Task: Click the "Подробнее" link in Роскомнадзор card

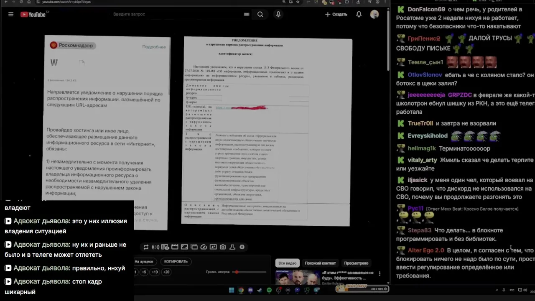Action: 154,47
